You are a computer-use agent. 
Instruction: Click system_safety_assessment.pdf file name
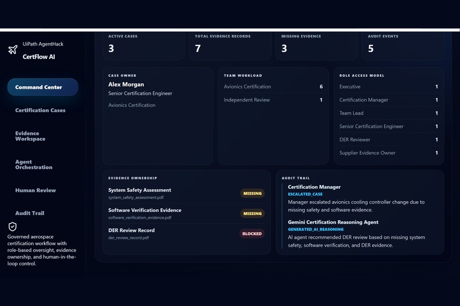coord(136,197)
